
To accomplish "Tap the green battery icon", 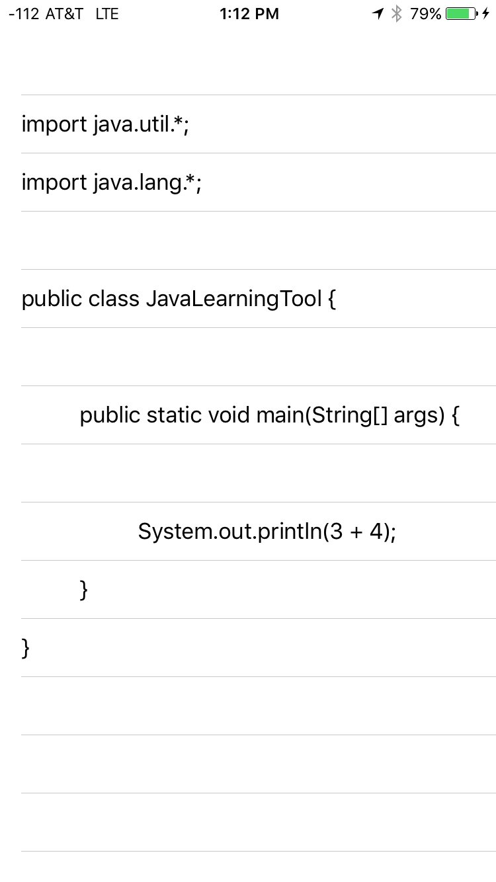I will (461, 14).
